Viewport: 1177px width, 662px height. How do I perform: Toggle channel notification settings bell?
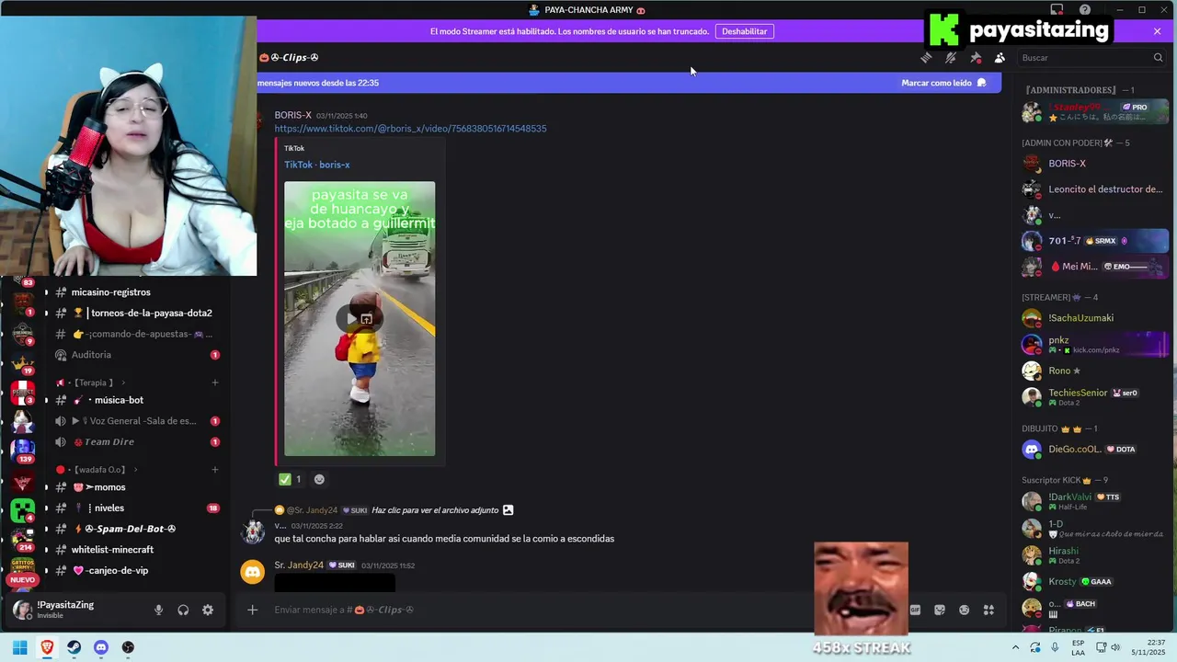(951, 58)
